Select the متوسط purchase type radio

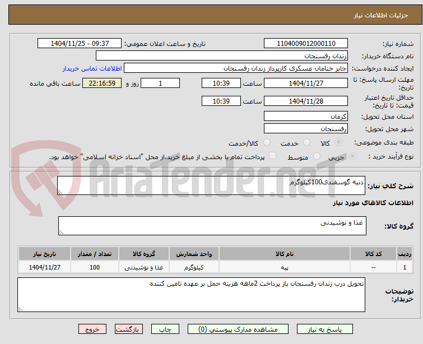point(317,156)
